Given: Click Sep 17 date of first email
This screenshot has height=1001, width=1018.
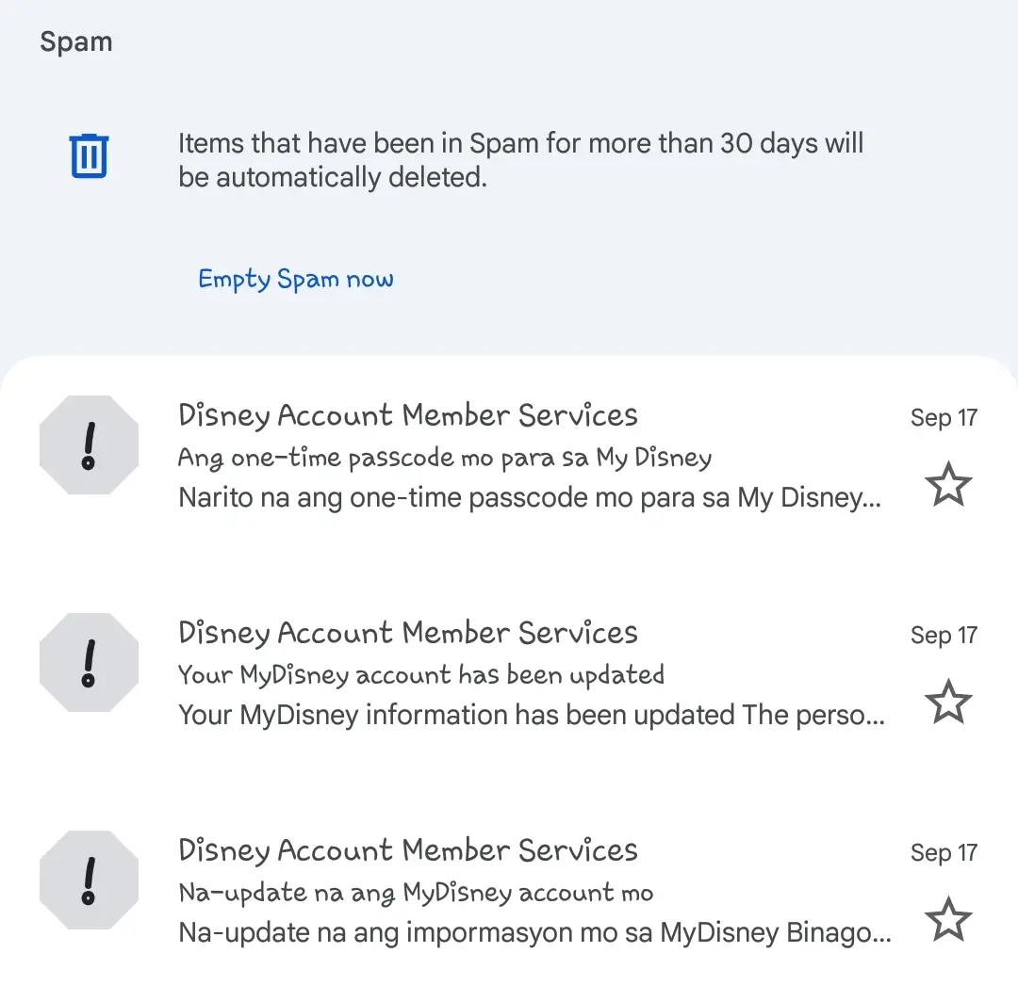Looking at the screenshot, I should pyautogui.click(x=944, y=418).
